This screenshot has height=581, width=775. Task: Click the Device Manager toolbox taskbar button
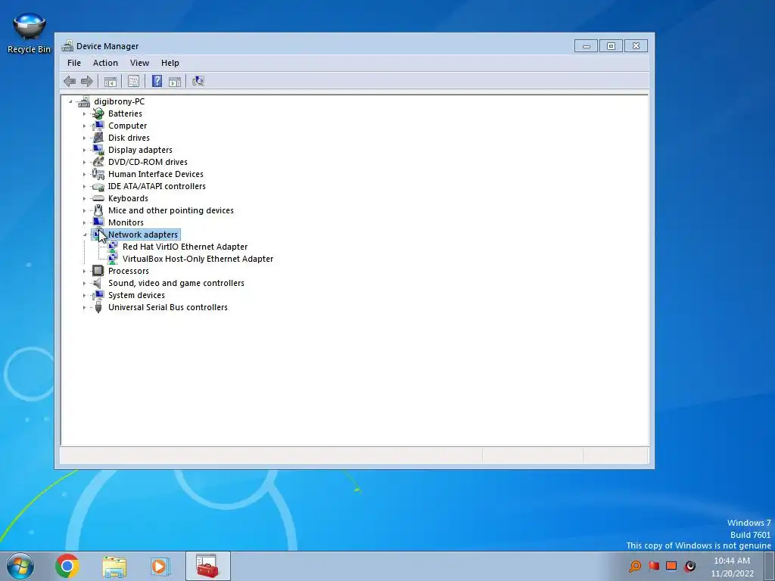pyautogui.click(x=207, y=566)
